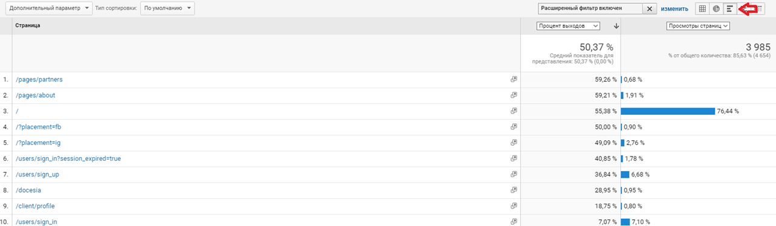
Task: Open /pages/about external link icon
Action: click(513, 95)
